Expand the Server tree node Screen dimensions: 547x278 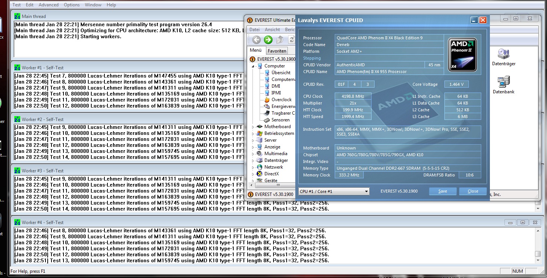253,140
